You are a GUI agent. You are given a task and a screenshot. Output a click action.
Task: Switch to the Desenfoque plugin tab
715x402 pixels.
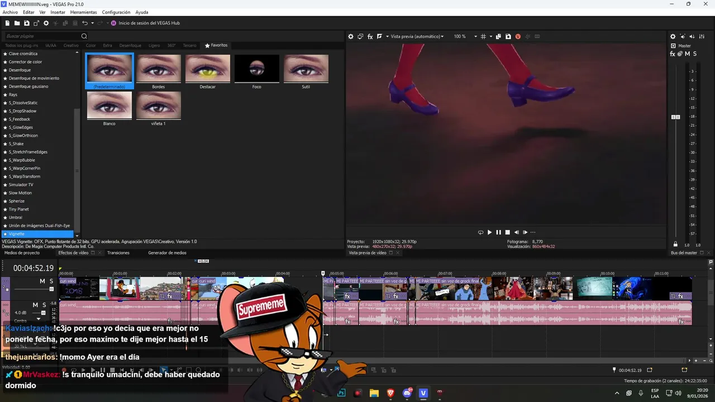coord(130,45)
